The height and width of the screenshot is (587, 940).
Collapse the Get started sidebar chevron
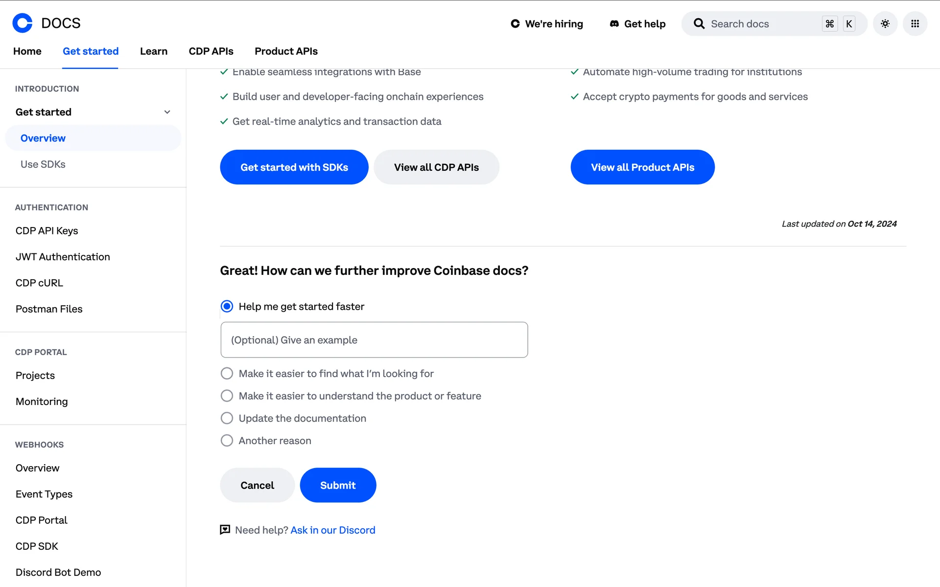point(167,112)
